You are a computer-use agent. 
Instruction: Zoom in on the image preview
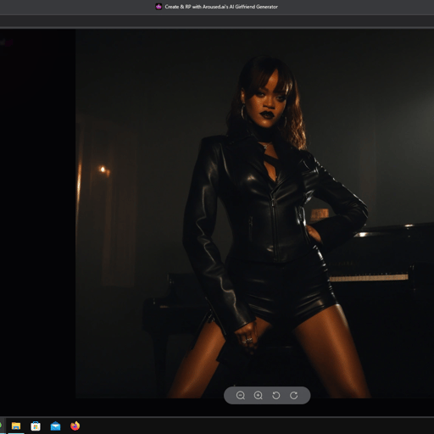tap(258, 395)
